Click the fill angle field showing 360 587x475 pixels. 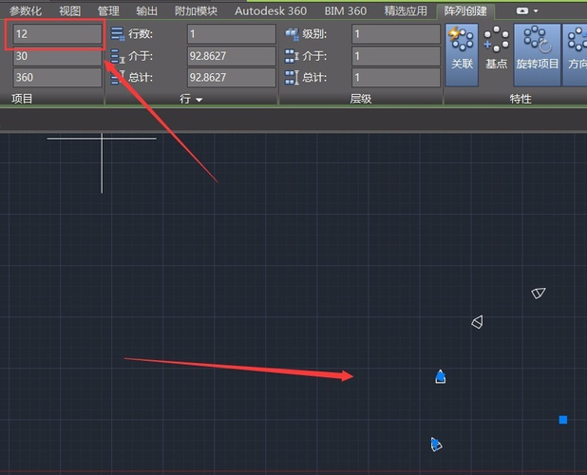57,77
